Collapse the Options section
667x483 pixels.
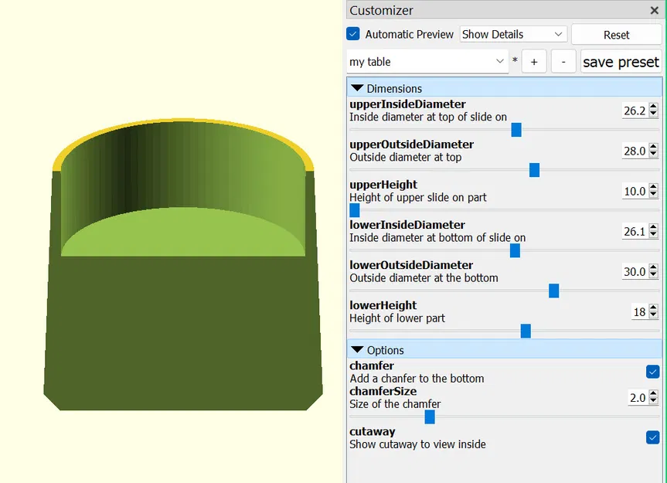(x=357, y=349)
